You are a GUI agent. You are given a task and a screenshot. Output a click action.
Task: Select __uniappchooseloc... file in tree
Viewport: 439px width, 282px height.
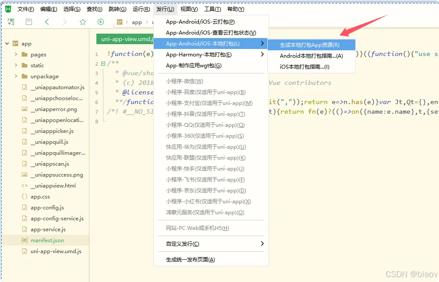(x=57, y=98)
